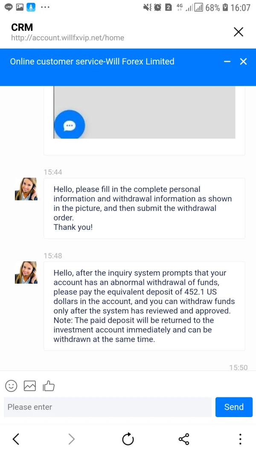This screenshot has height=455, width=256.
Task: Attach an image with picture icon
Action: [30, 386]
